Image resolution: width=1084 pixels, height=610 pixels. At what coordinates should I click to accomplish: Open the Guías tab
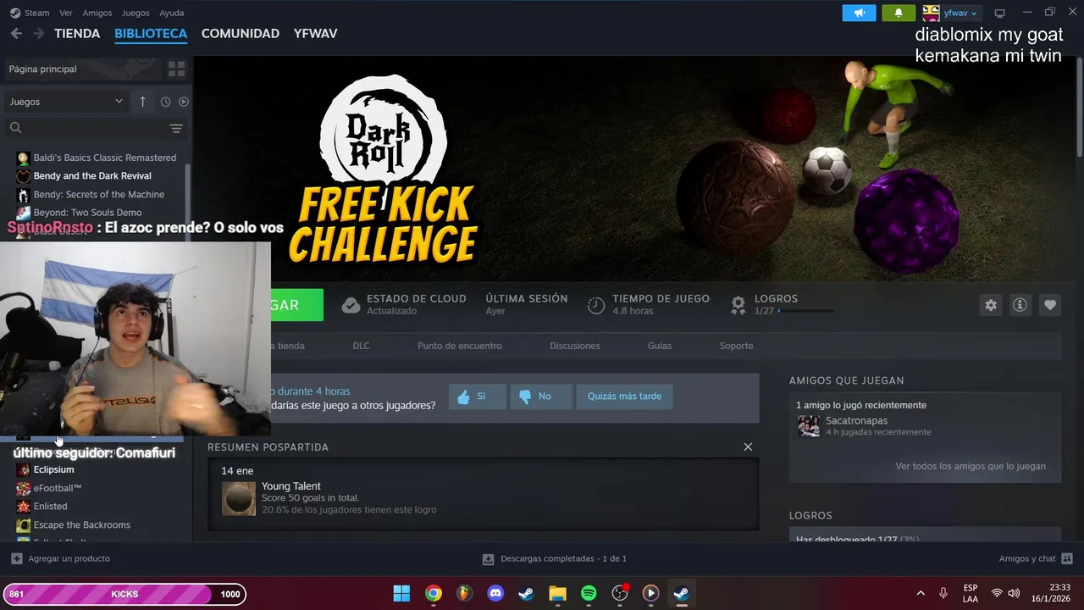[660, 346]
